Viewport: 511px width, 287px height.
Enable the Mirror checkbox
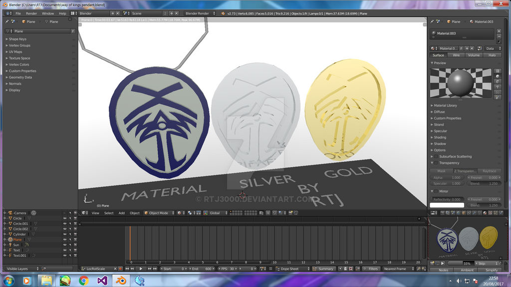point(436,191)
